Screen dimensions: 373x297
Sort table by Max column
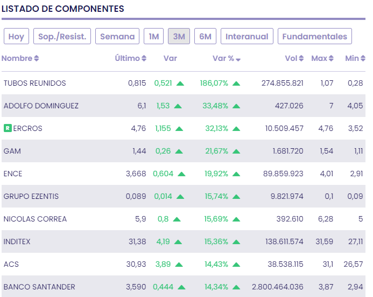[322, 58]
